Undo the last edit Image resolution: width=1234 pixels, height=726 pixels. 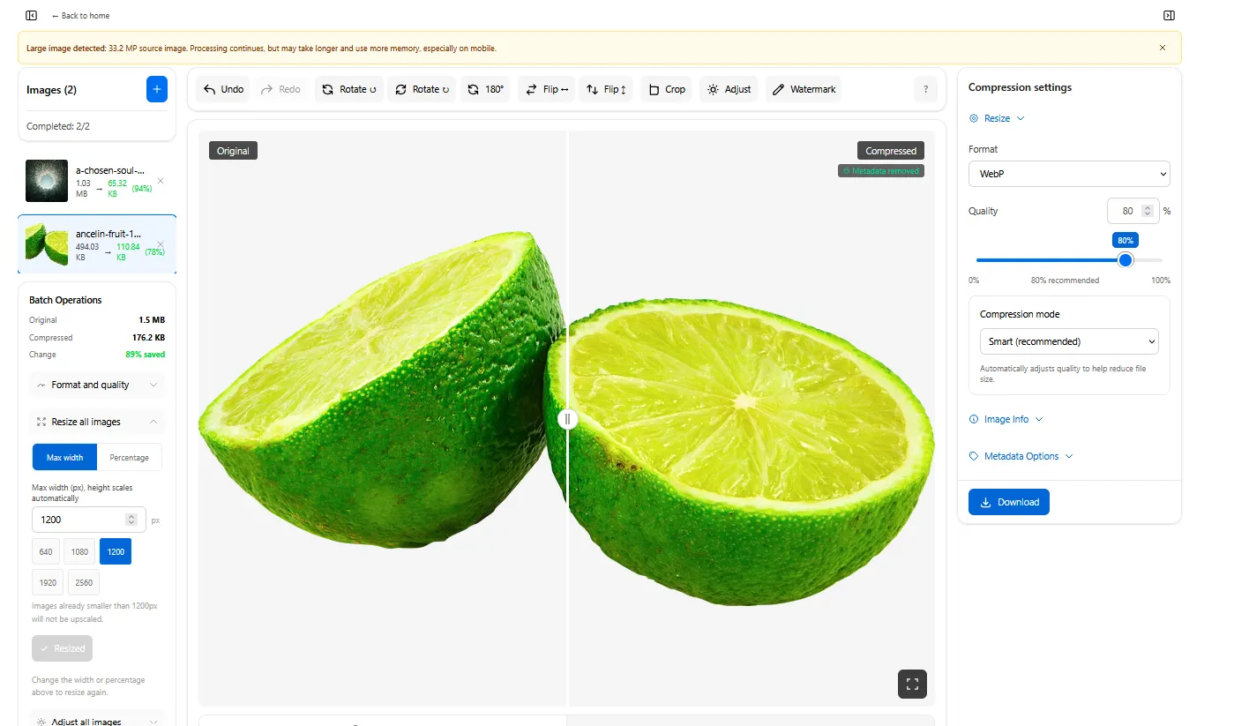click(x=223, y=89)
